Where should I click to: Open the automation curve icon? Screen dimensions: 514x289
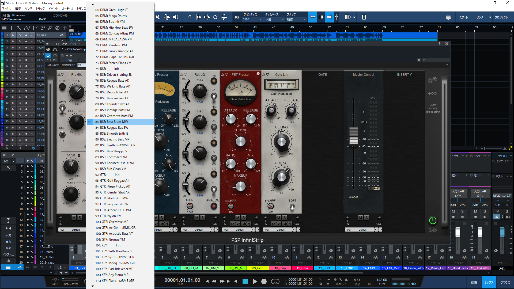pos(27,28)
